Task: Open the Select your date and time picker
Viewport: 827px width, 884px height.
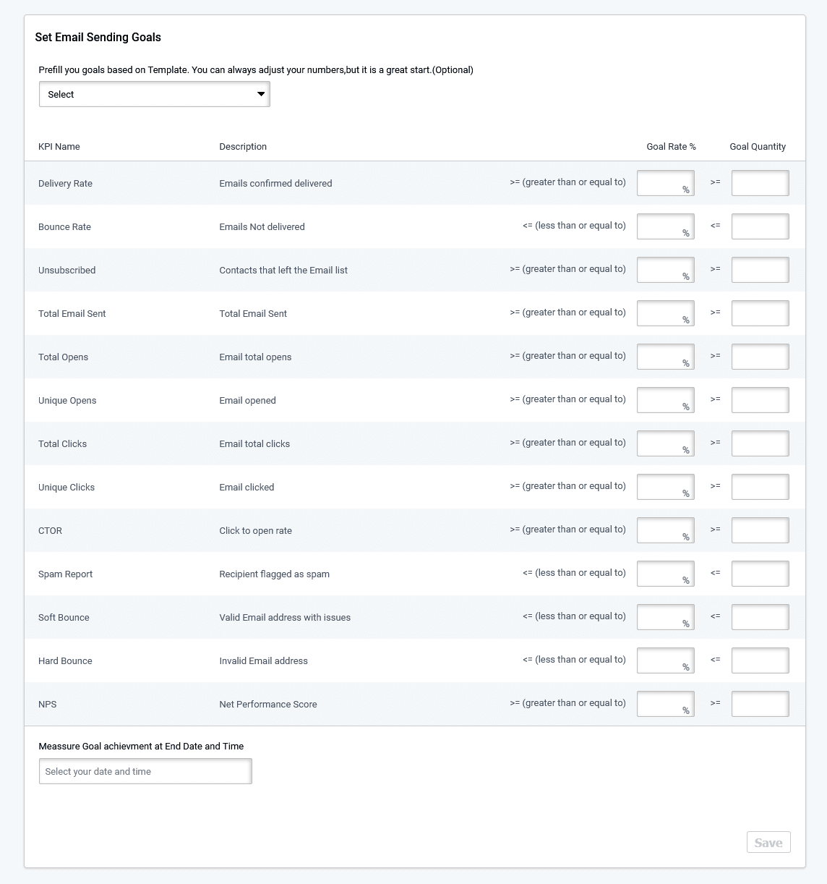Action: [145, 771]
